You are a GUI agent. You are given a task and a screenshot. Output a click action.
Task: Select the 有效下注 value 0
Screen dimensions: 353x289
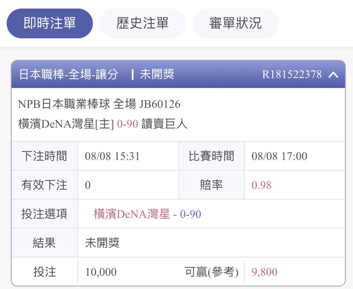(x=88, y=185)
